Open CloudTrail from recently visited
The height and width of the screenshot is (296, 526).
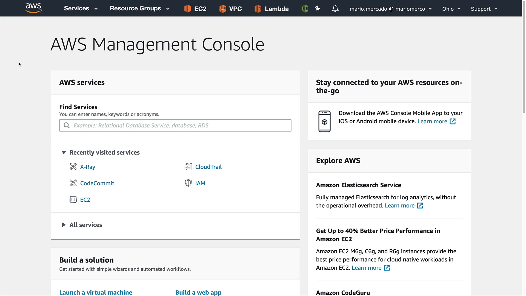click(208, 167)
